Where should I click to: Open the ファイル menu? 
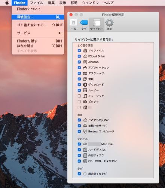pyautogui.click(x=36, y=3)
